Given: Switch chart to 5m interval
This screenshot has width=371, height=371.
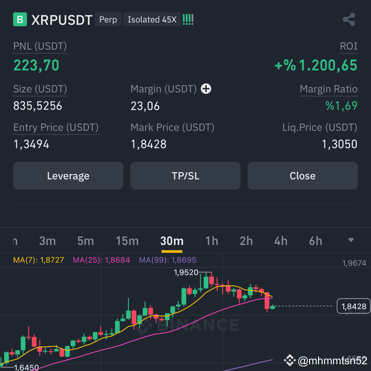Looking at the screenshot, I should pyautogui.click(x=86, y=241).
